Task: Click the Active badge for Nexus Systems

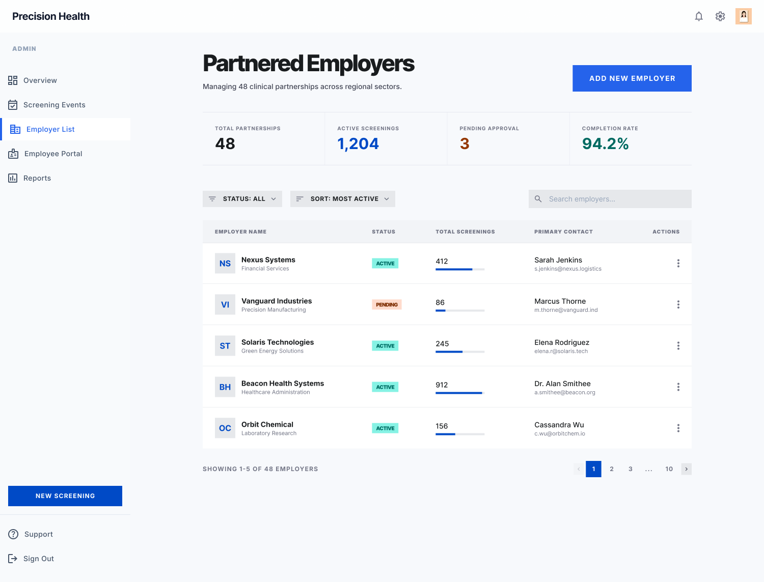Action: pos(385,264)
